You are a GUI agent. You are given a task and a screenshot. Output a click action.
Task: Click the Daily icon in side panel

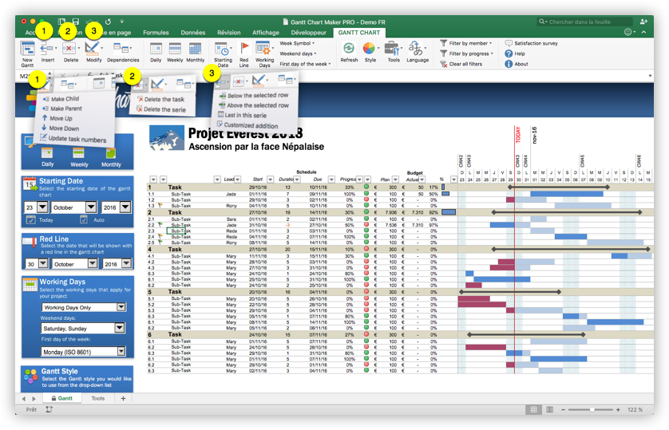[x=47, y=153]
